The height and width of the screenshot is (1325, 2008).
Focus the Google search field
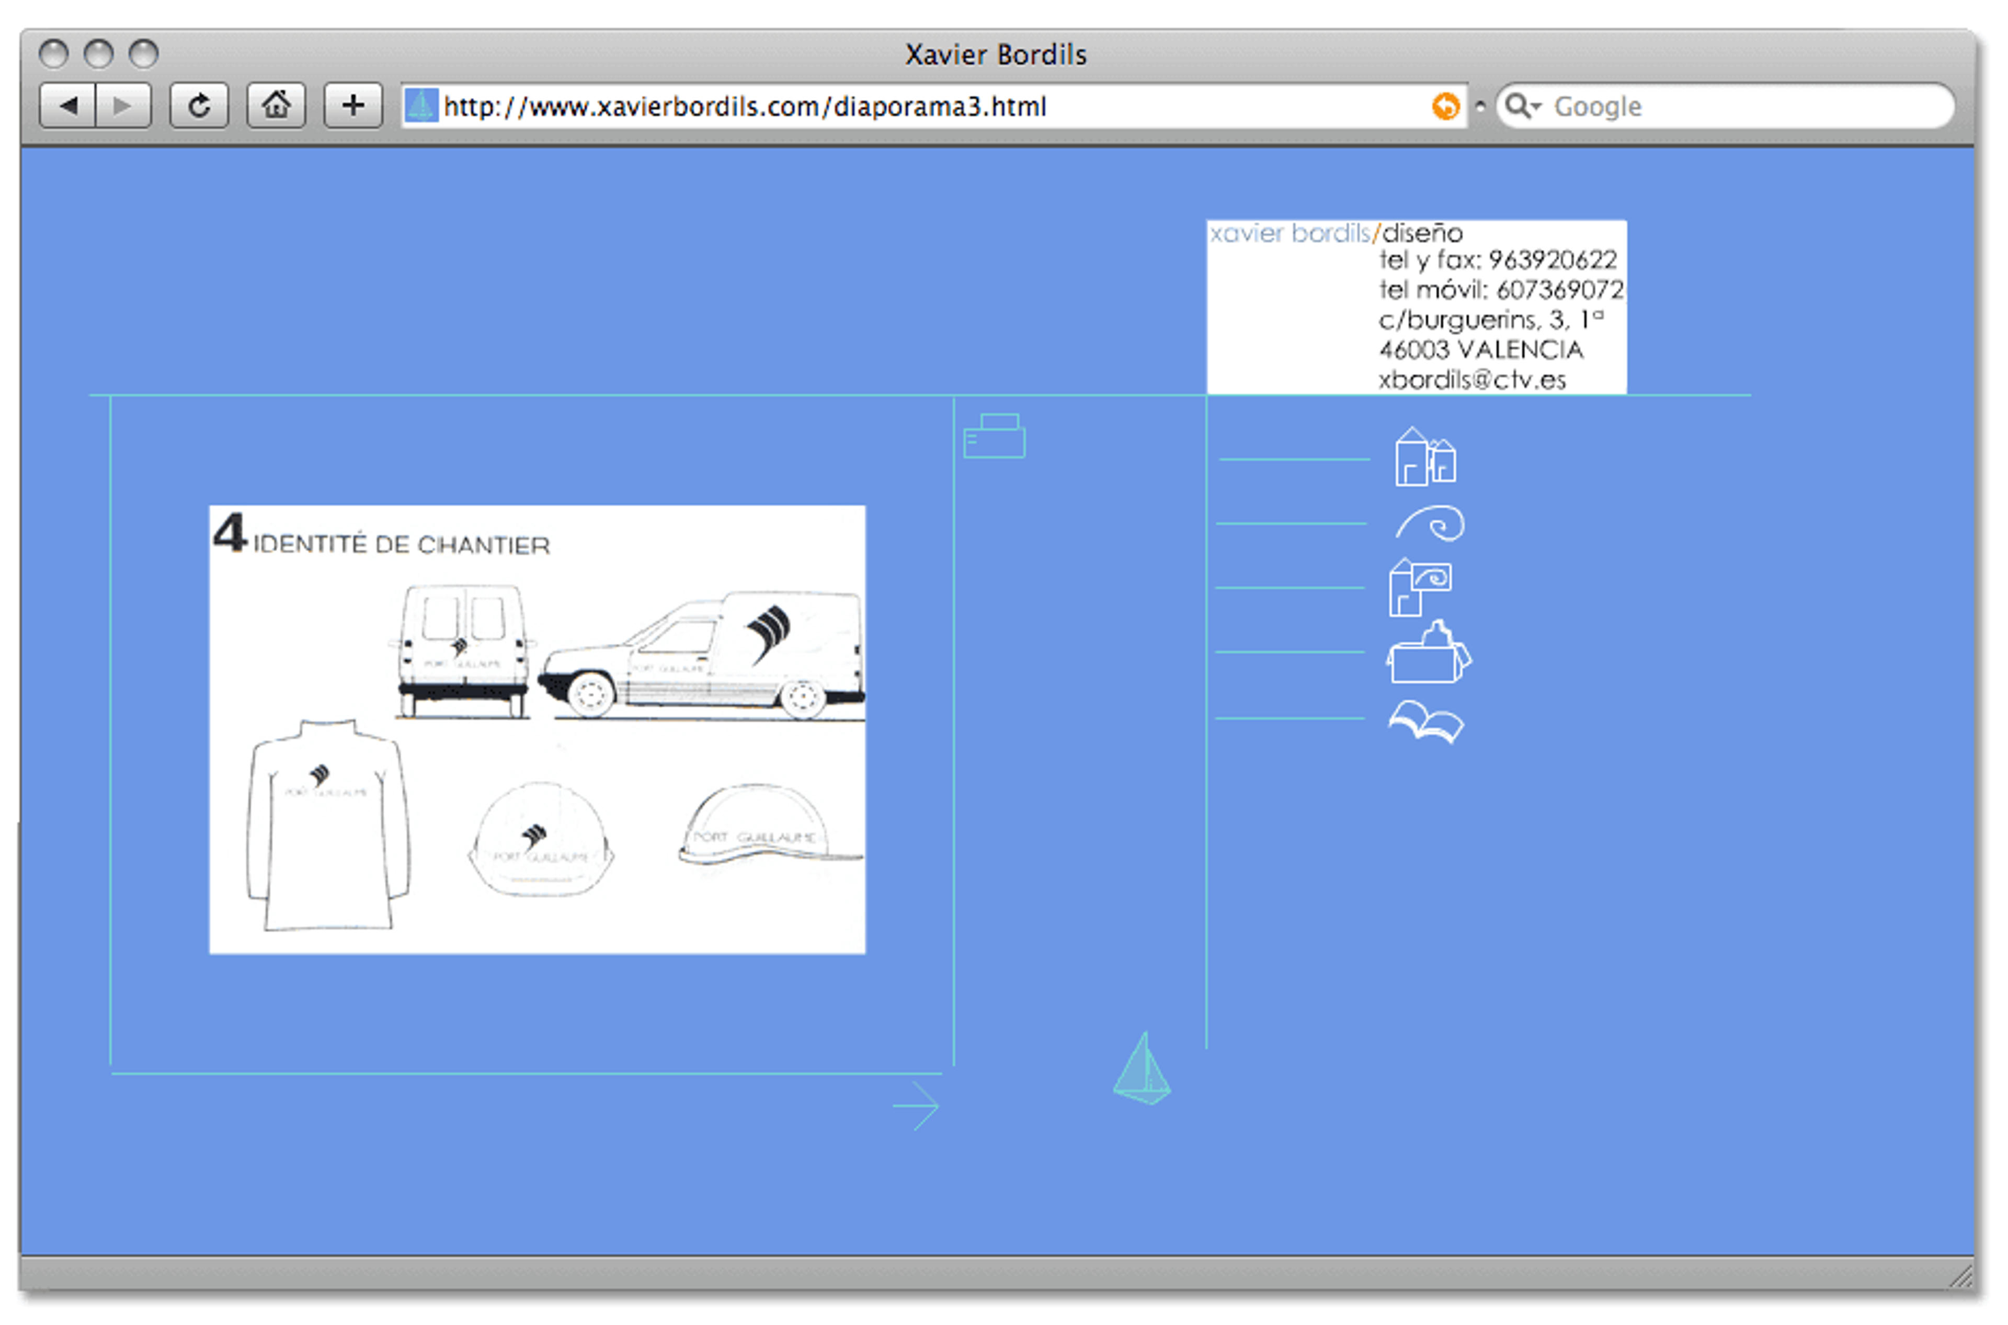click(1728, 107)
